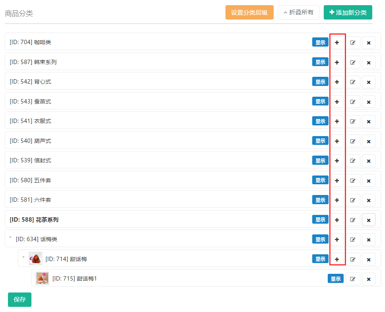
Task: Edit the 韩束系列 category
Action: [x=353, y=62]
